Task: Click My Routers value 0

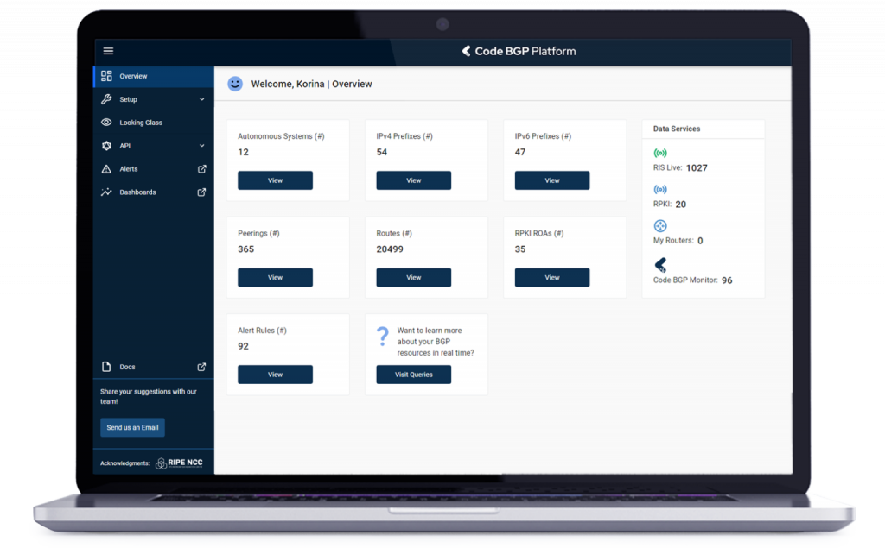Action: click(700, 241)
